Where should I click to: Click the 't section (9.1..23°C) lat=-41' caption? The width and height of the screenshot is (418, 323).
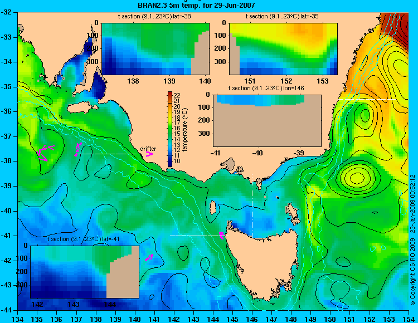[x=83, y=239]
